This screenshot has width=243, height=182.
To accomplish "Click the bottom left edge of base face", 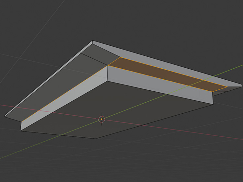I will click(x=58, y=135).
